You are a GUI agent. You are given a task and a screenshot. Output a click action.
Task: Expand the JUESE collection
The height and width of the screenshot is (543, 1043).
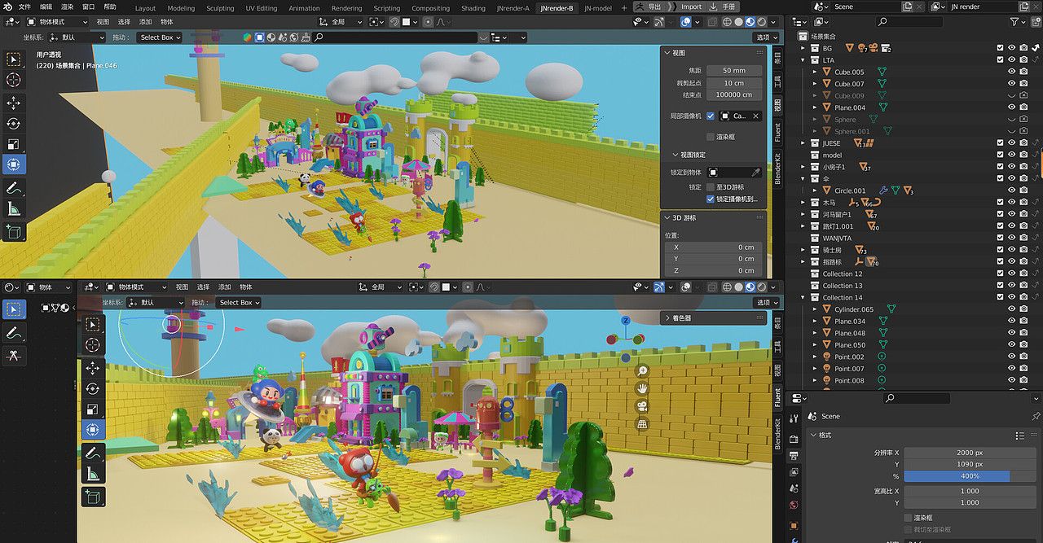[x=803, y=143]
